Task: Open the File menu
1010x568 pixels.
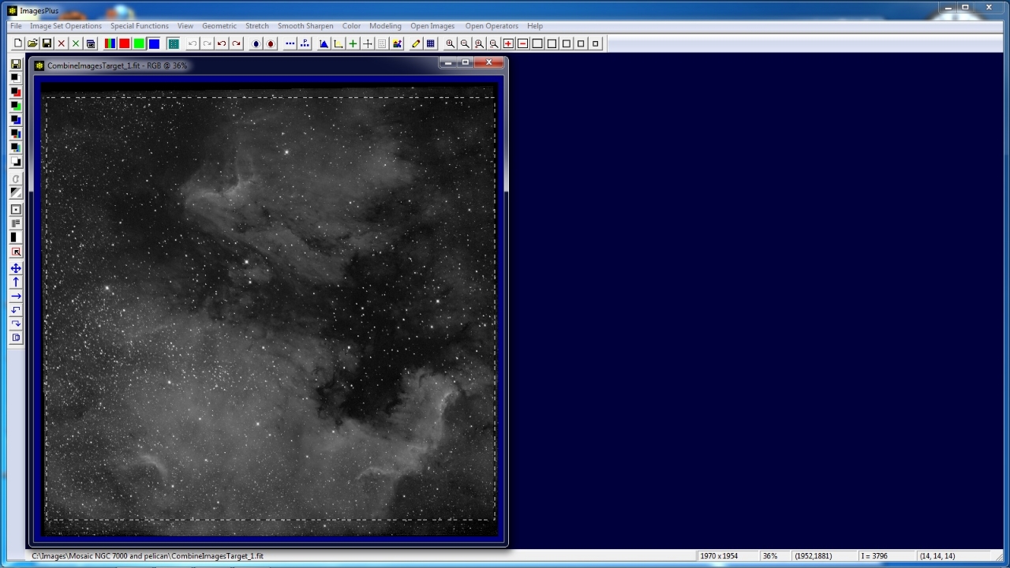Action: point(16,26)
